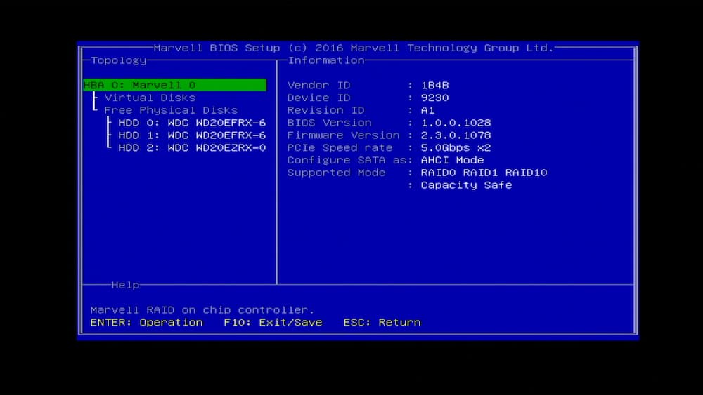This screenshot has height=395, width=703.
Task: Click the Marvell BIOS Setup title bar
Action: (x=354, y=48)
